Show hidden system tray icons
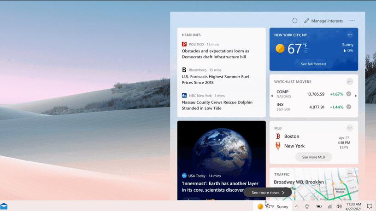 pyautogui.click(x=297, y=206)
